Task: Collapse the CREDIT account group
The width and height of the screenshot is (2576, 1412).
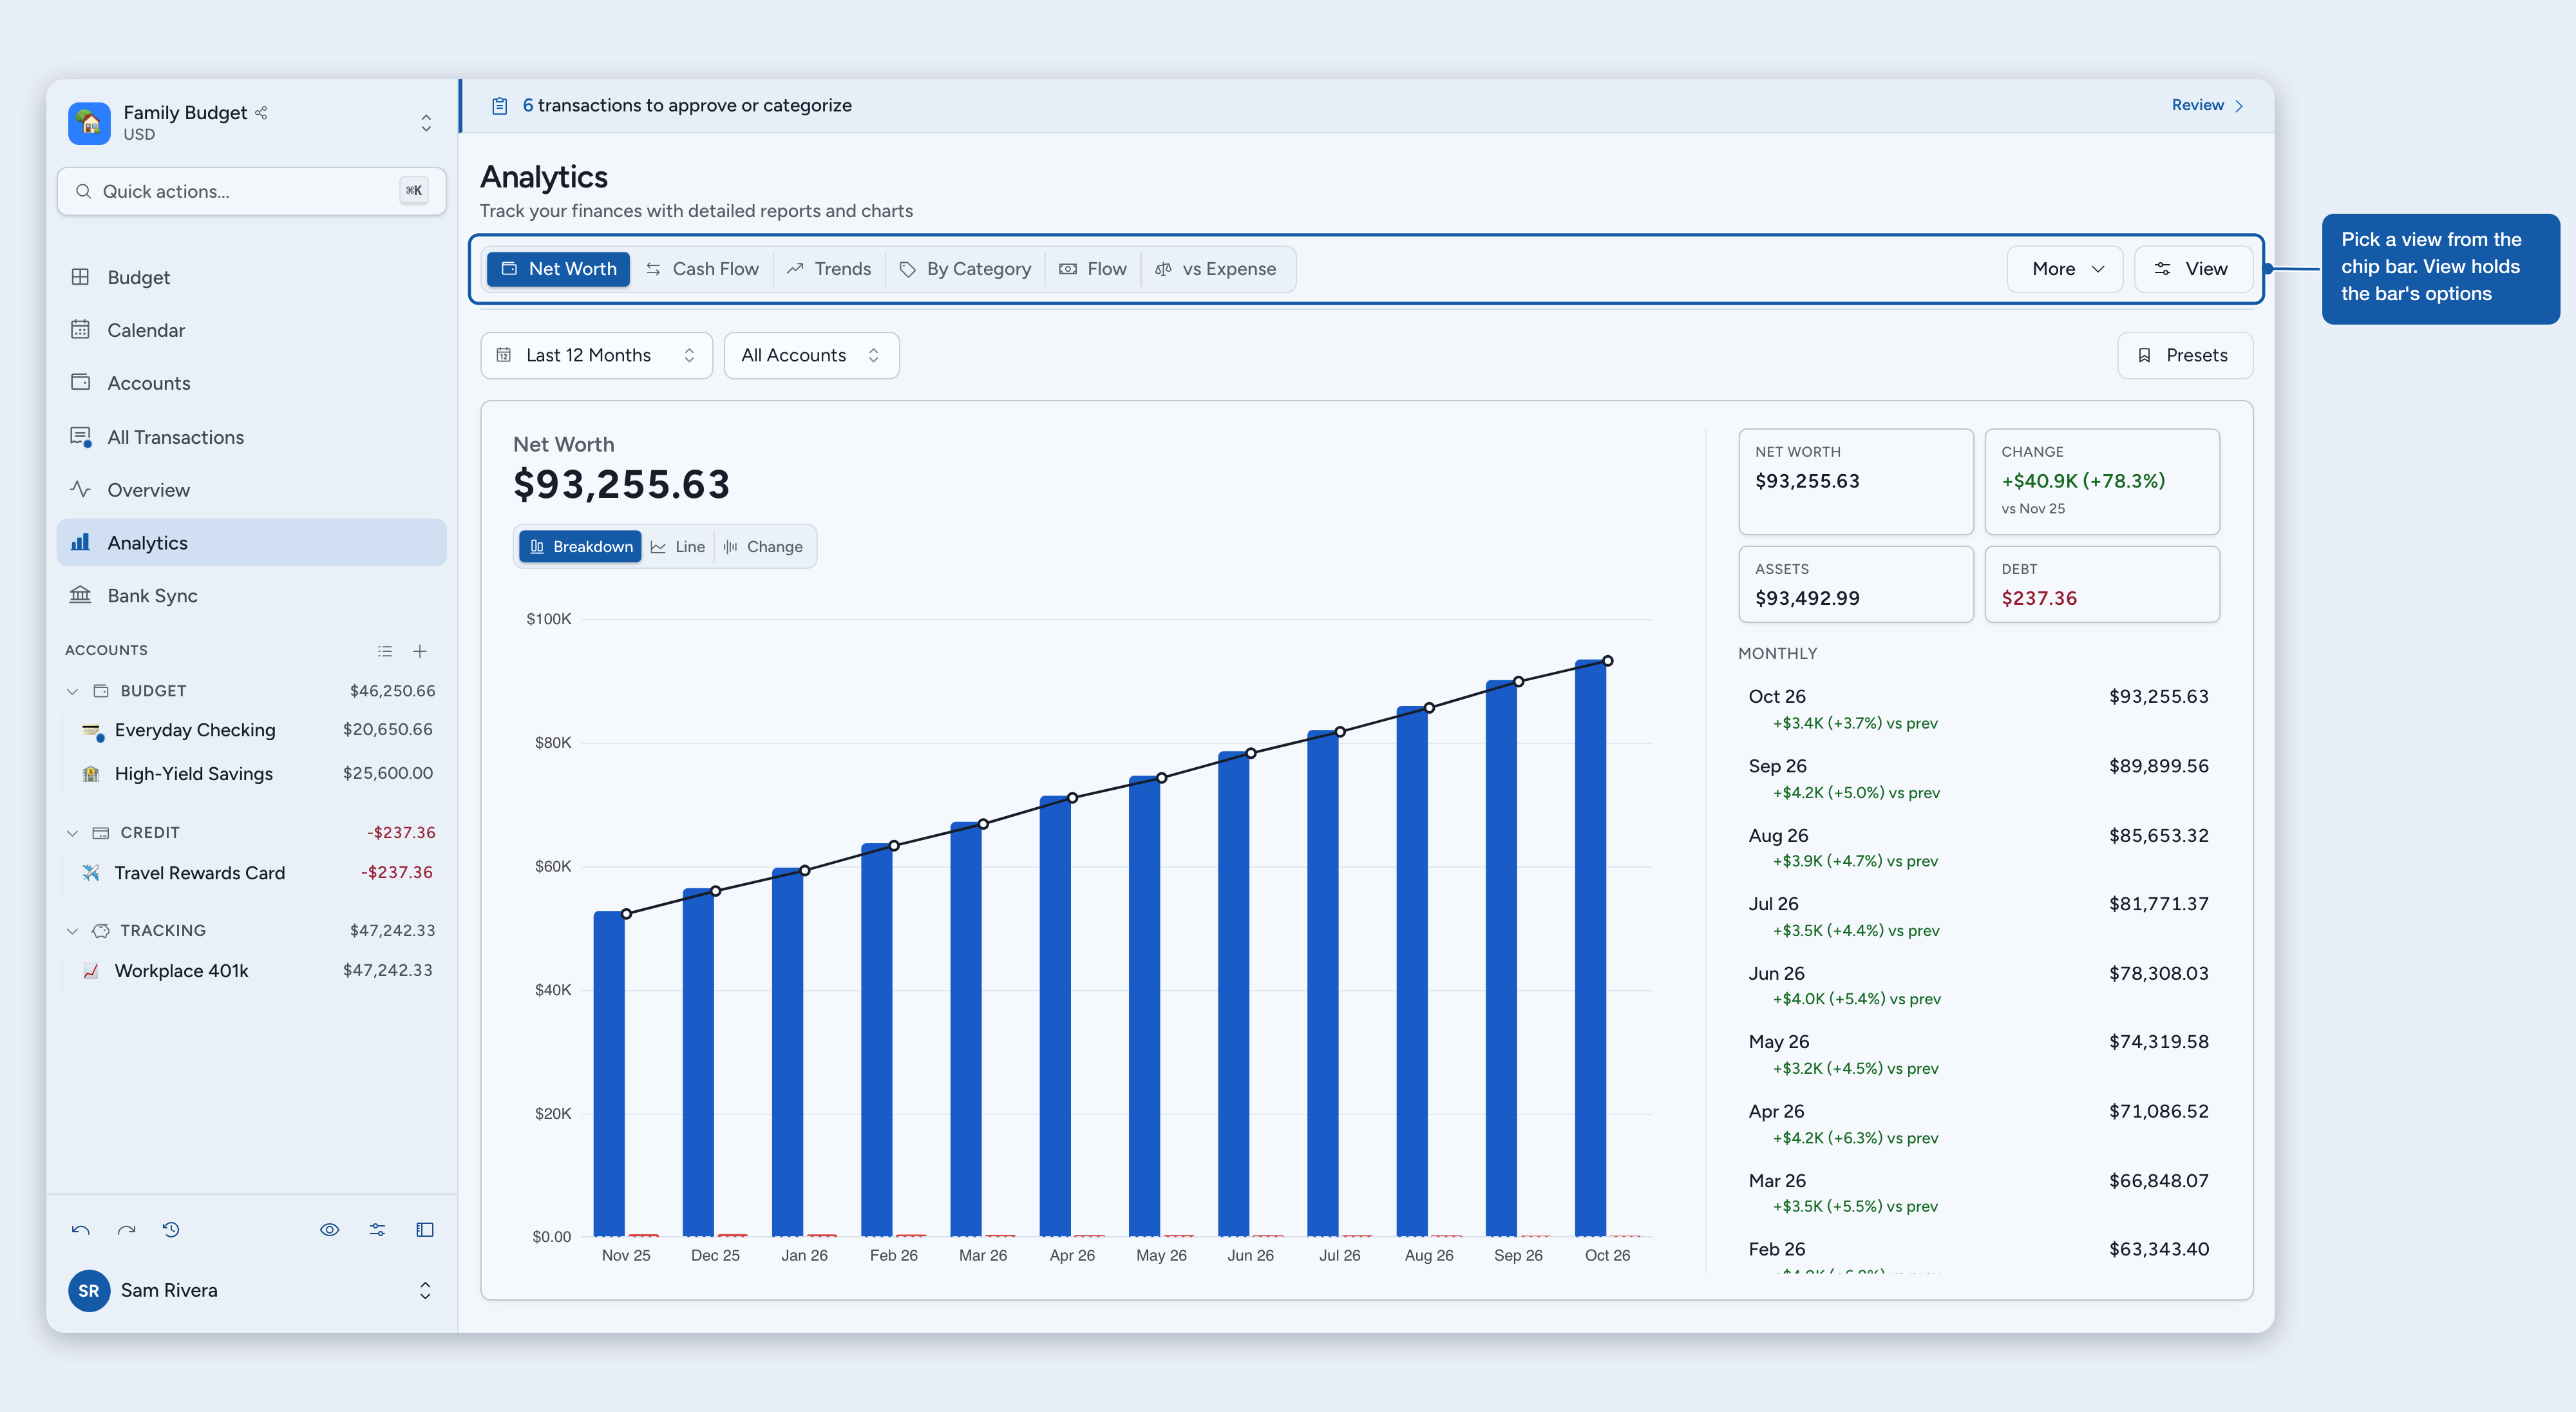Action: point(72,833)
